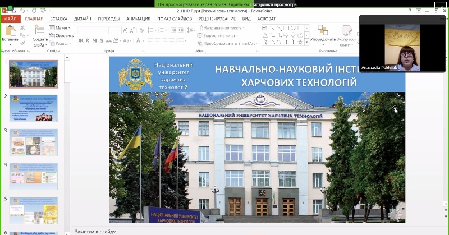Click the decrease indent icon
Screen dimensions: 449x235
173,30
